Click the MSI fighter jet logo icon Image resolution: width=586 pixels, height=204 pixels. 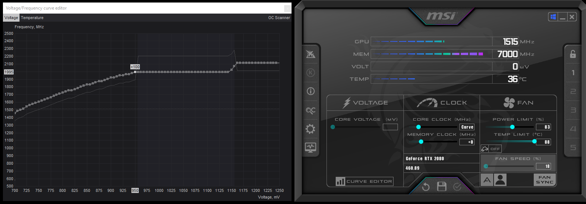[310, 54]
